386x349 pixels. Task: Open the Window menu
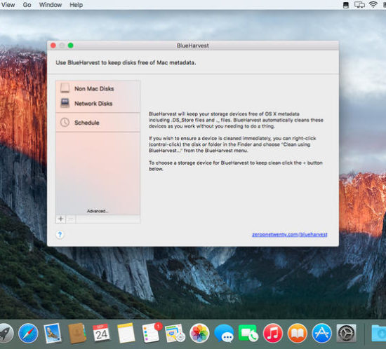coord(51,5)
